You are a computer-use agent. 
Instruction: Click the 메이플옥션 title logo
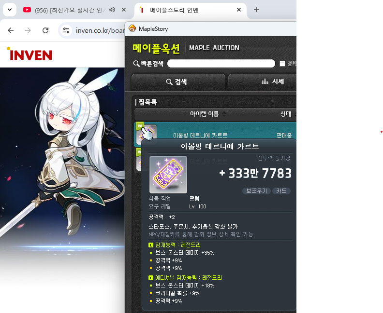[156, 49]
